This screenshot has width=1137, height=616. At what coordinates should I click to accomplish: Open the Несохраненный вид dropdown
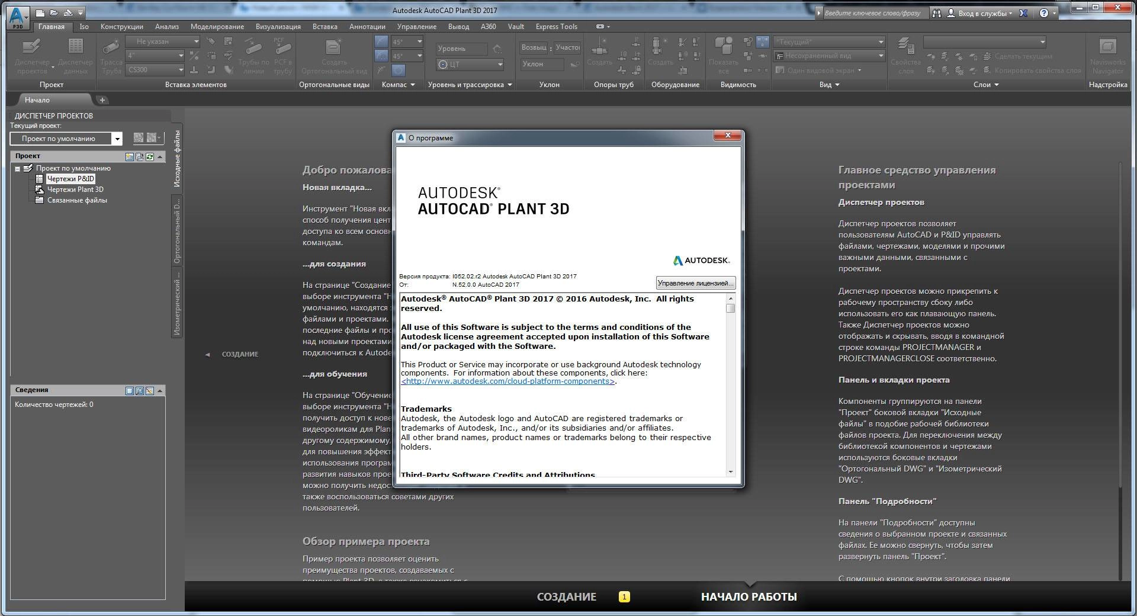[x=830, y=56]
